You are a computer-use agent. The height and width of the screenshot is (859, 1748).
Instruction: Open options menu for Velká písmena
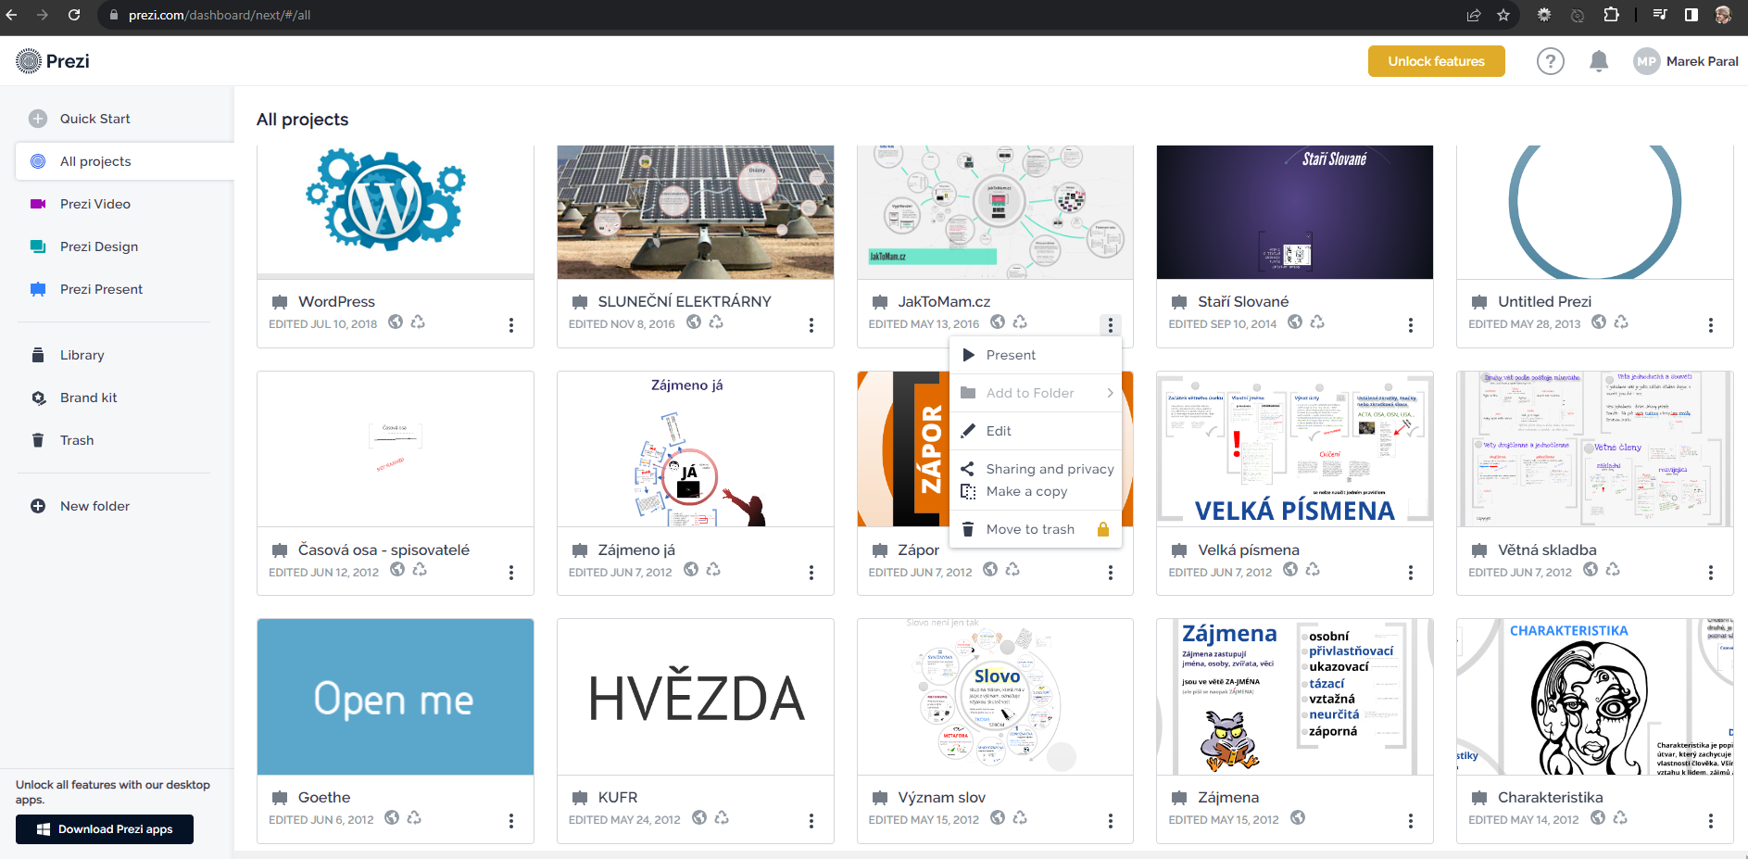[1411, 573]
